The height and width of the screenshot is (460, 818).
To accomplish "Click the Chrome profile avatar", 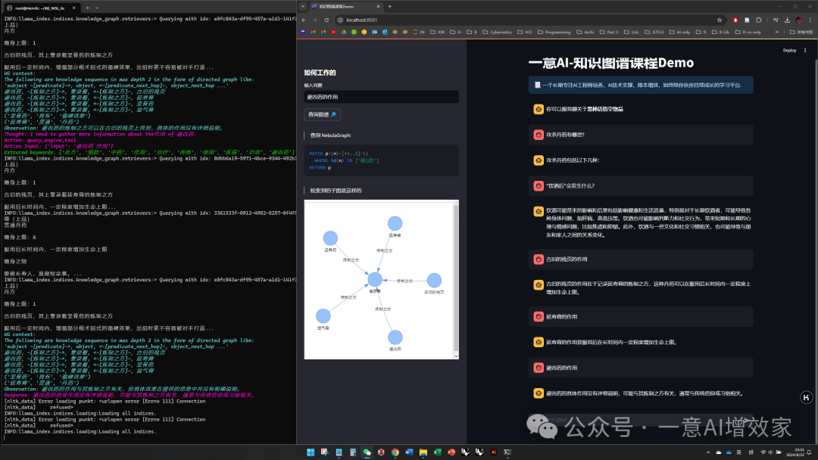I will [799, 20].
